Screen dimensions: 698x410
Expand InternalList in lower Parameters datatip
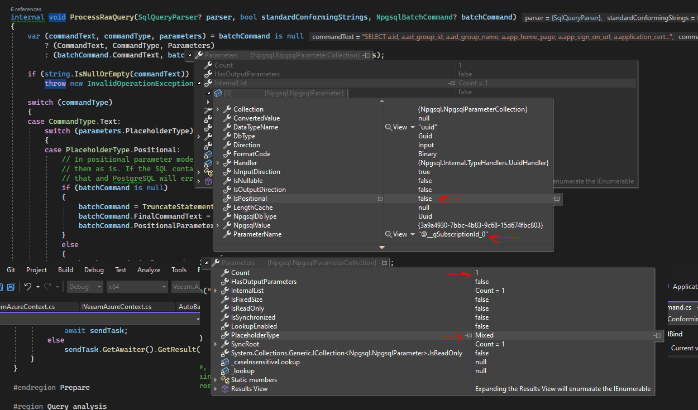tap(216, 291)
